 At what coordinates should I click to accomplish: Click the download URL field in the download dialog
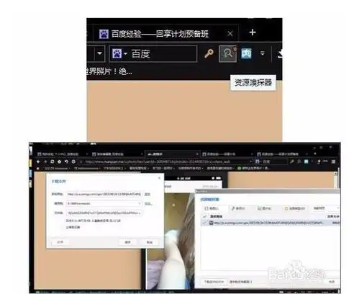pos(104,194)
